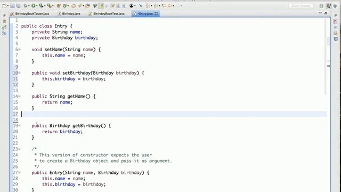This screenshot has width=341, height=192.
Task: Click 'private Birthday birthday;' on line 4
Action: pyautogui.click(x=65, y=38)
